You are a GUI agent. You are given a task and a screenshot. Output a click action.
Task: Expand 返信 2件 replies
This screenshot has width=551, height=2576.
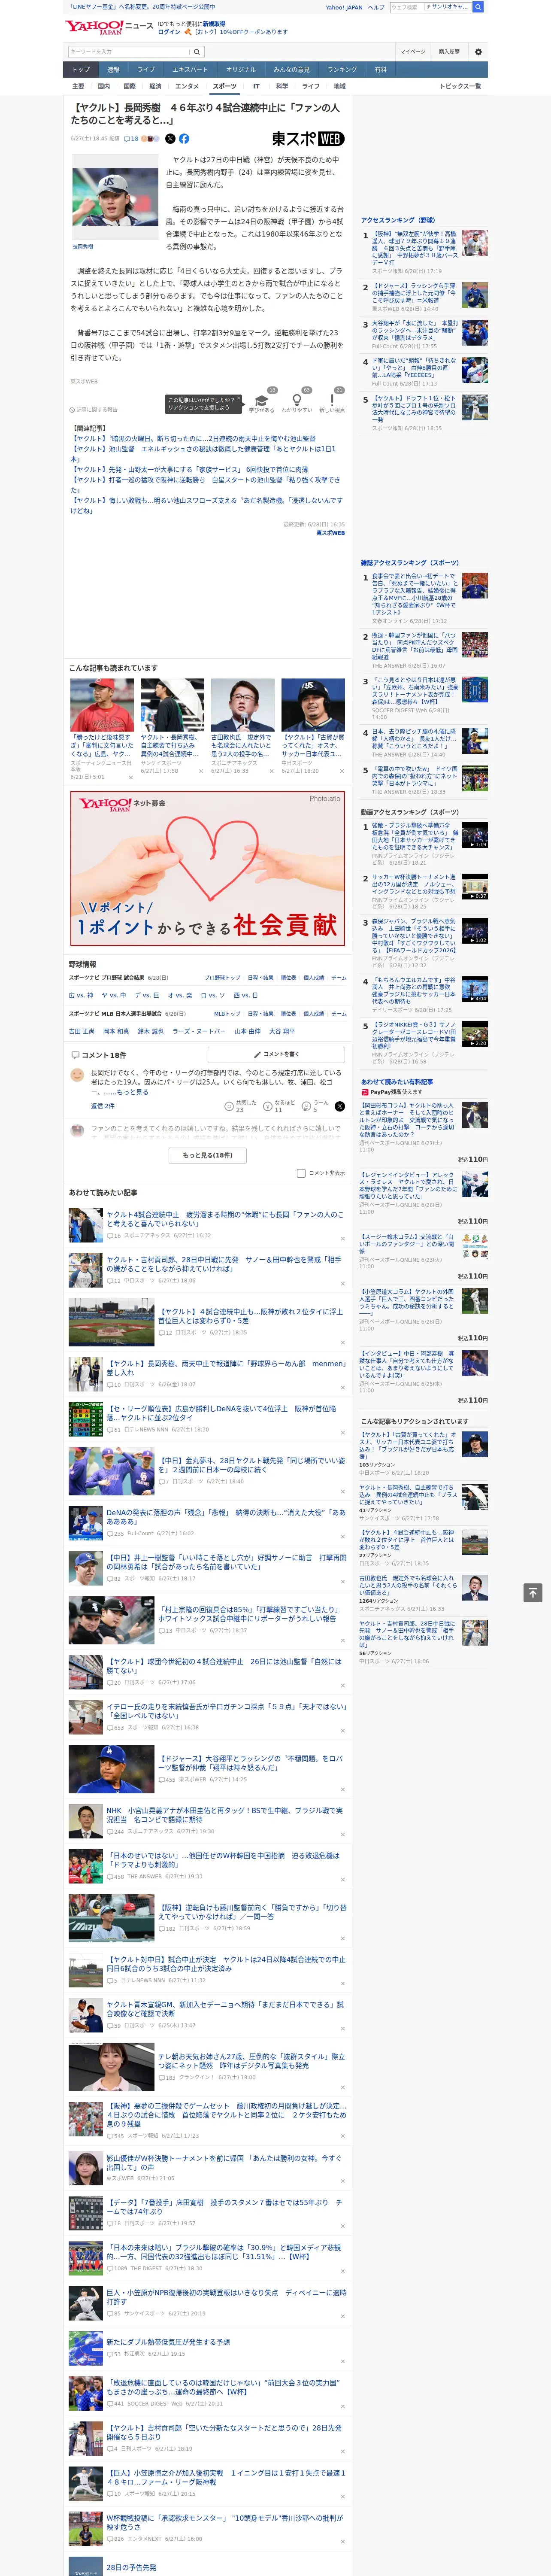coord(103,1106)
